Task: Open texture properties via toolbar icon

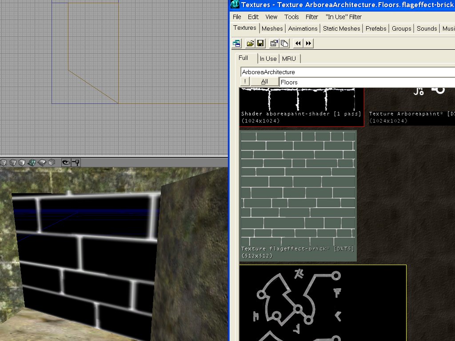Action: pyautogui.click(x=274, y=43)
